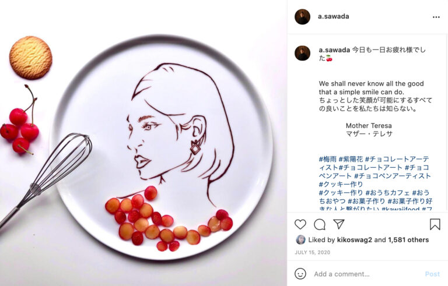Focus the Add a comment field
This screenshot has height=286, width=448.
(x=367, y=274)
